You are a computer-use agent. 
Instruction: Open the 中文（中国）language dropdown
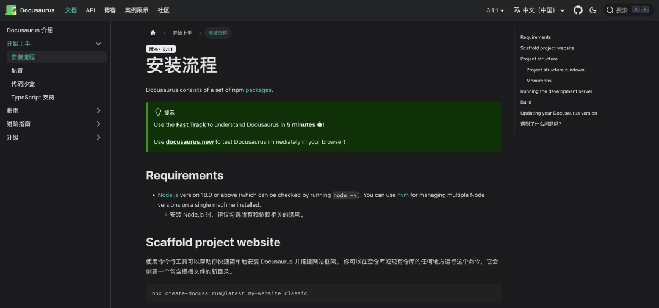(x=539, y=10)
